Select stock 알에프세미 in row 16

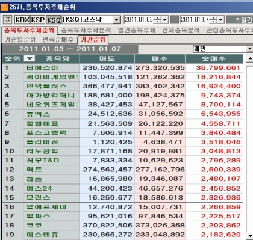(46, 207)
